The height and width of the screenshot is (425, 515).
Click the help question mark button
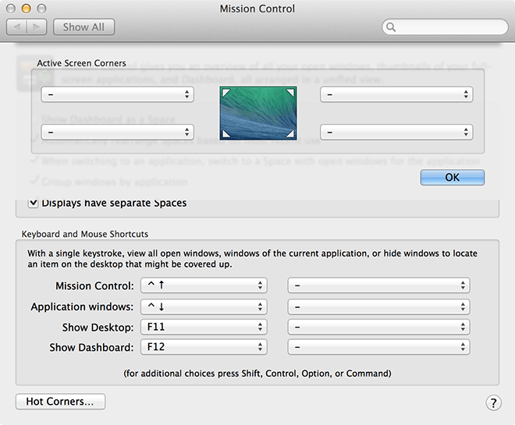(x=493, y=402)
